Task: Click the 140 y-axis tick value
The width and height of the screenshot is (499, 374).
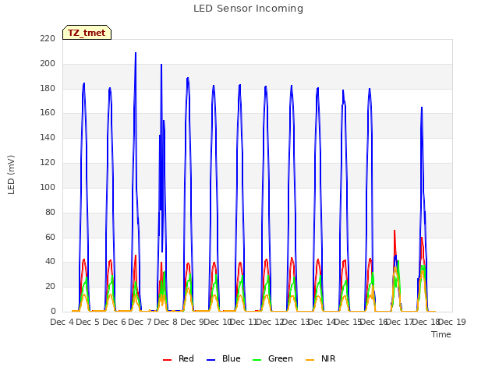Action: (48, 138)
